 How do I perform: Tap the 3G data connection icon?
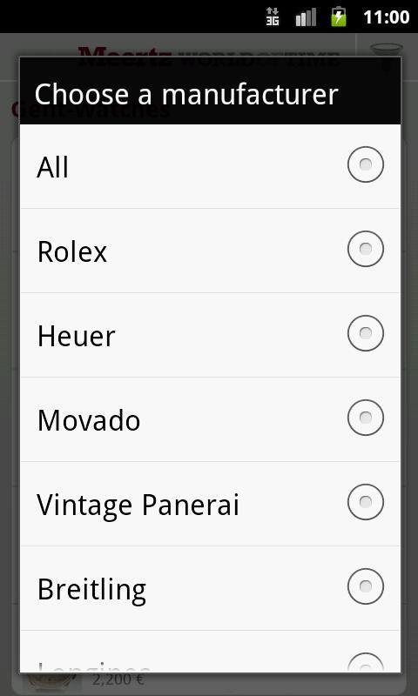point(273,17)
